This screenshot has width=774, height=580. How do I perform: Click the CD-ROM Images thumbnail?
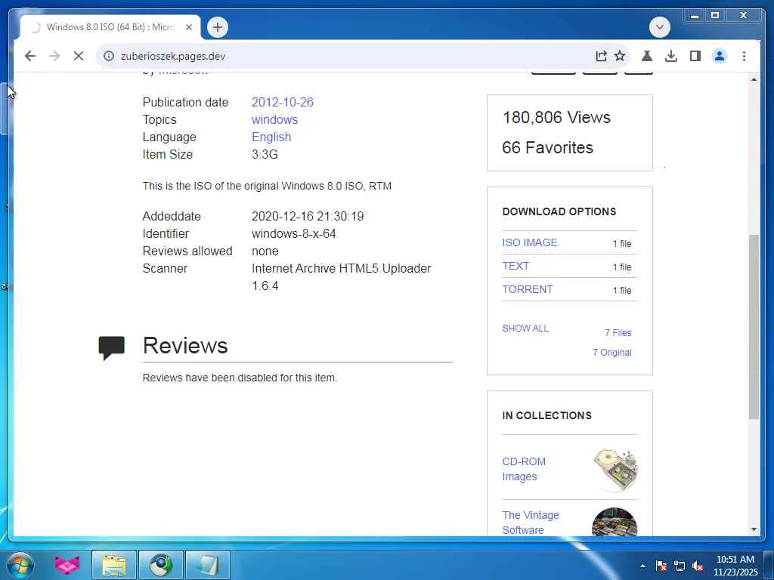pyautogui.click(x=615, y=469)
